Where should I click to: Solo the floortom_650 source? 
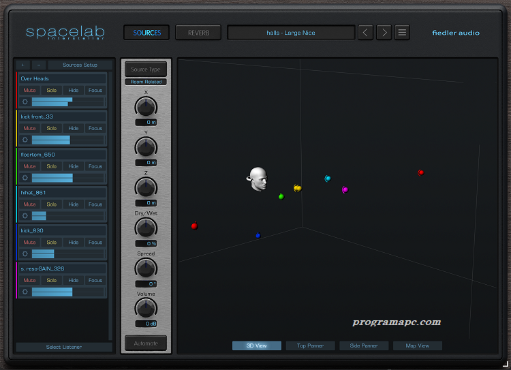52,166
